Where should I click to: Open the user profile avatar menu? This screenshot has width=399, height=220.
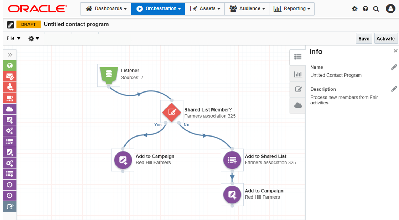pyautogui.click(x=390, y=9)
